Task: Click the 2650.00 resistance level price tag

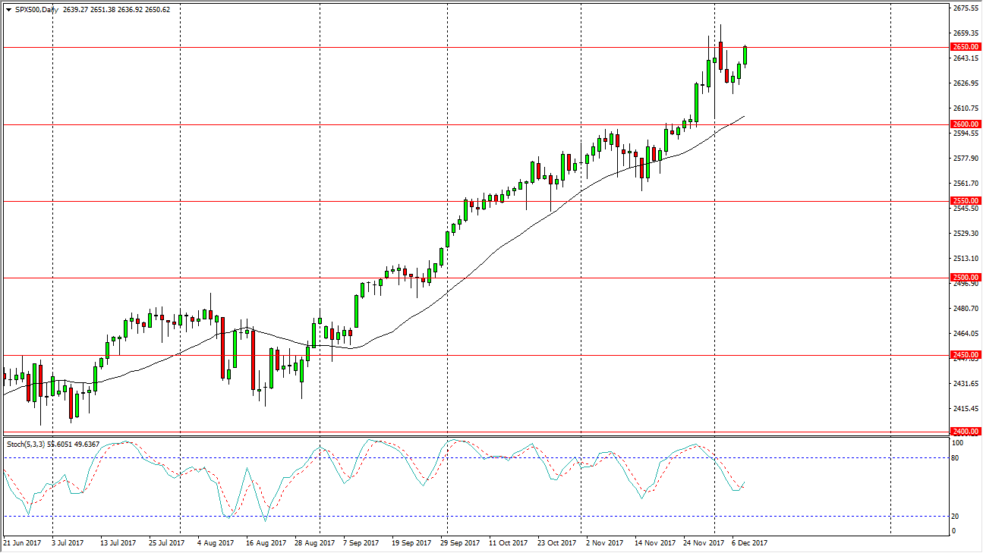Action: coord(964,46)
